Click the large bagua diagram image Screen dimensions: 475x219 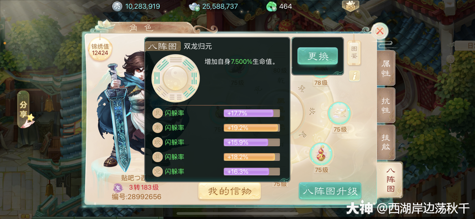click(x=175, y=78)
